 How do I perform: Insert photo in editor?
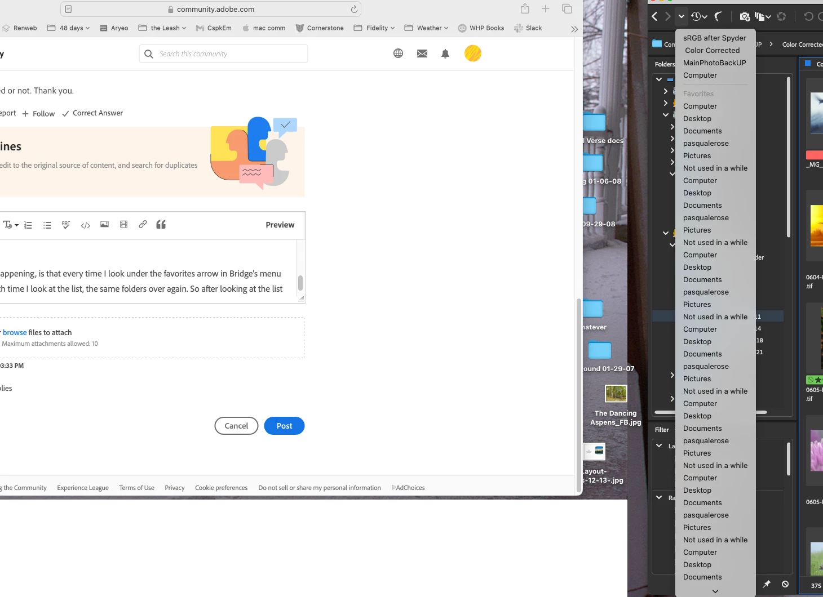pyautogui.click(x=104, y=224)
